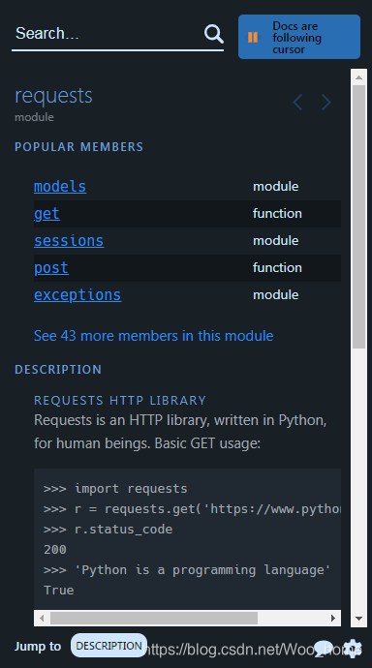Open the get function link
The height and width of the screenshot is (668, 372).
click(46, 213)
